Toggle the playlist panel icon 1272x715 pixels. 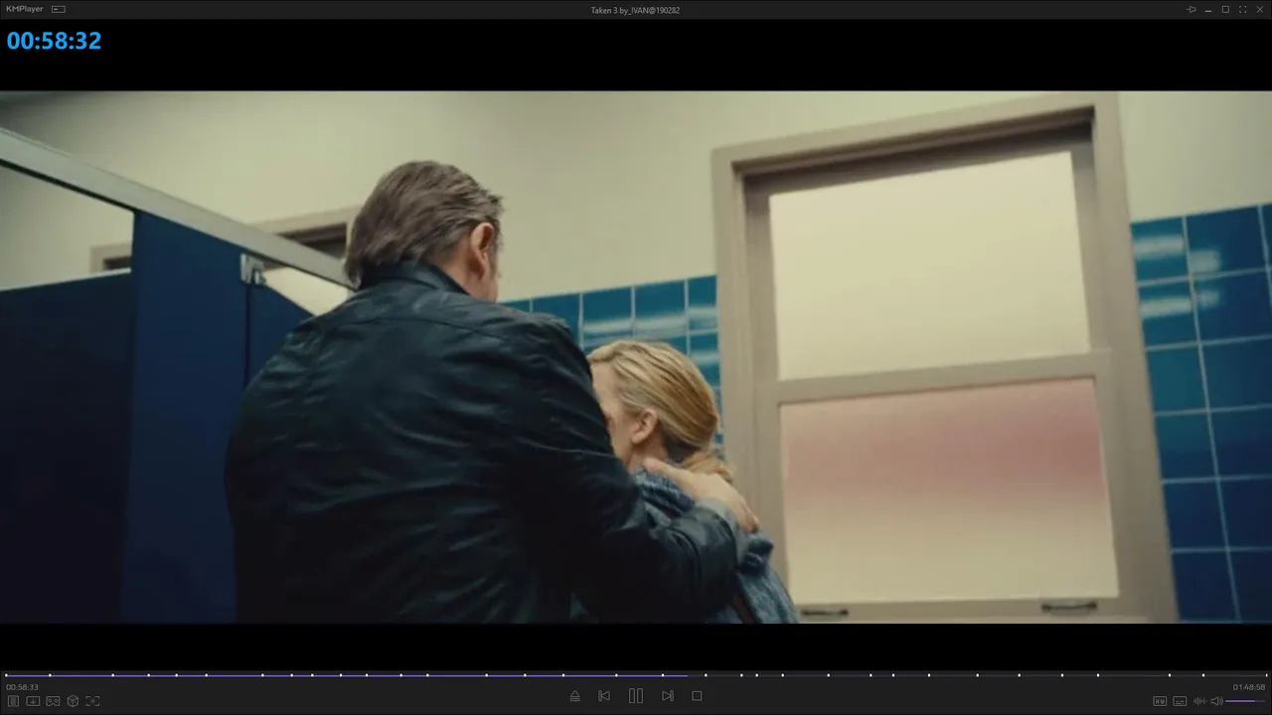click(x=13, y=701)
